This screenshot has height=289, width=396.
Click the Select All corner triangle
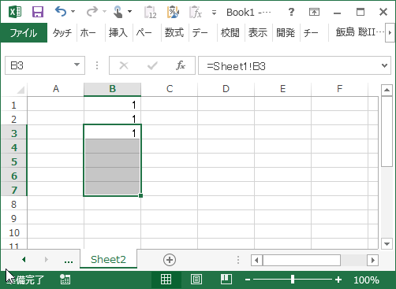point(21,90)
